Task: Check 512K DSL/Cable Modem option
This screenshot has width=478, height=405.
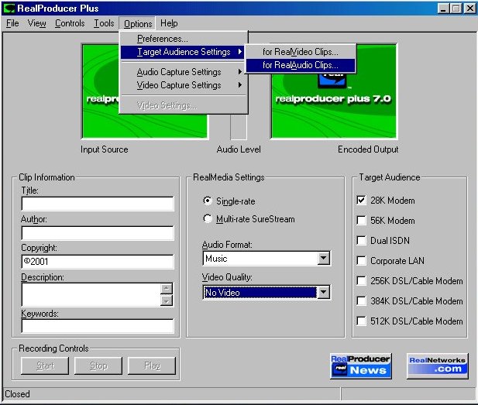Action: click(361, 321)
